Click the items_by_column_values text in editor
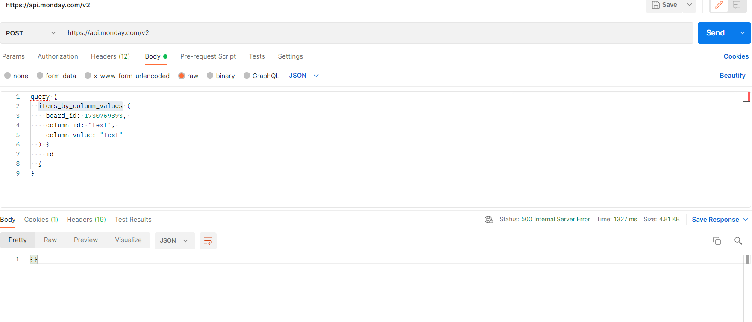This screenshot has height=322, width=752. pos(80,106)
